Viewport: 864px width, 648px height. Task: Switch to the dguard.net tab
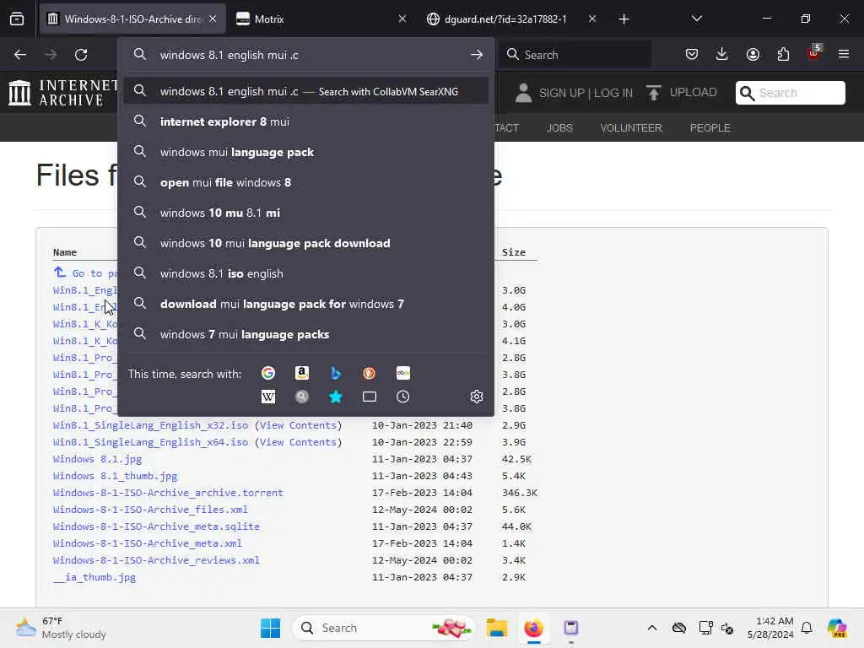coord(511,19)
